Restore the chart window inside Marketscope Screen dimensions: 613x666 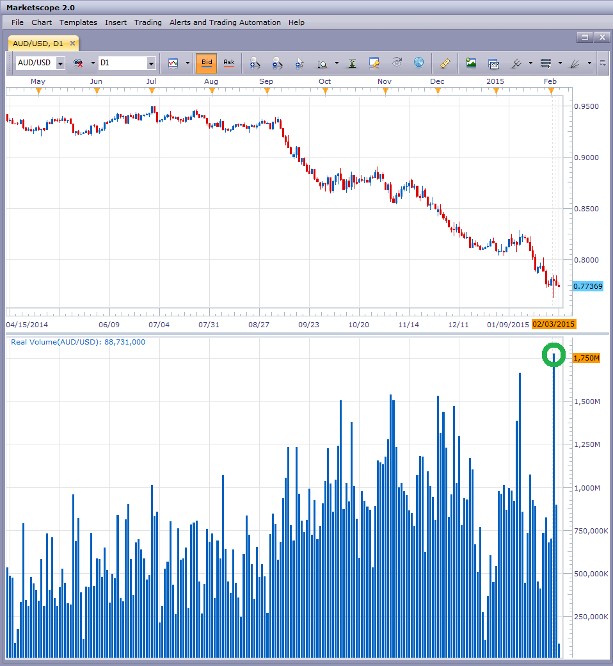pos(585,37)
